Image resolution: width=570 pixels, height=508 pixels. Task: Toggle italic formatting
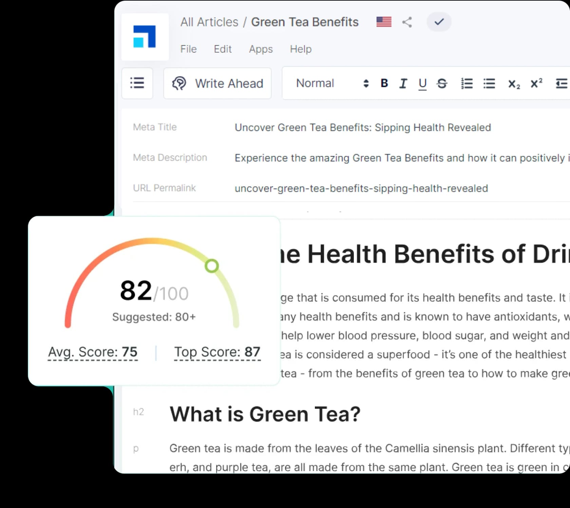tap(403, 83)
